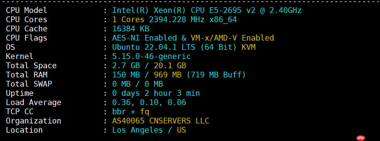Click the "bbr + fq" value
This screenshot has height=141, width=380.
(x=130, y=112)
